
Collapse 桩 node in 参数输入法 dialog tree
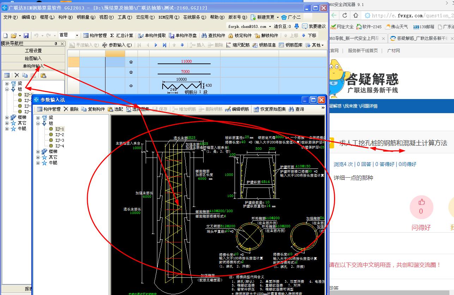click(38, 123)
